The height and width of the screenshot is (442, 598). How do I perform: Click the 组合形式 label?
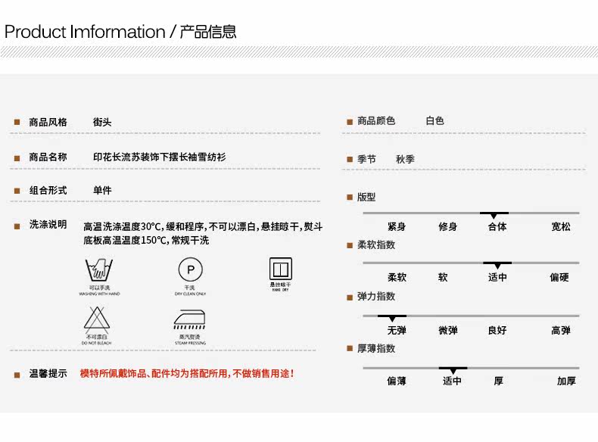(x=48, y=190)
